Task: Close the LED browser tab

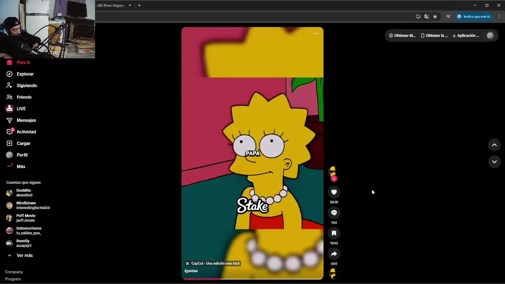Action: tap(130, 6)
